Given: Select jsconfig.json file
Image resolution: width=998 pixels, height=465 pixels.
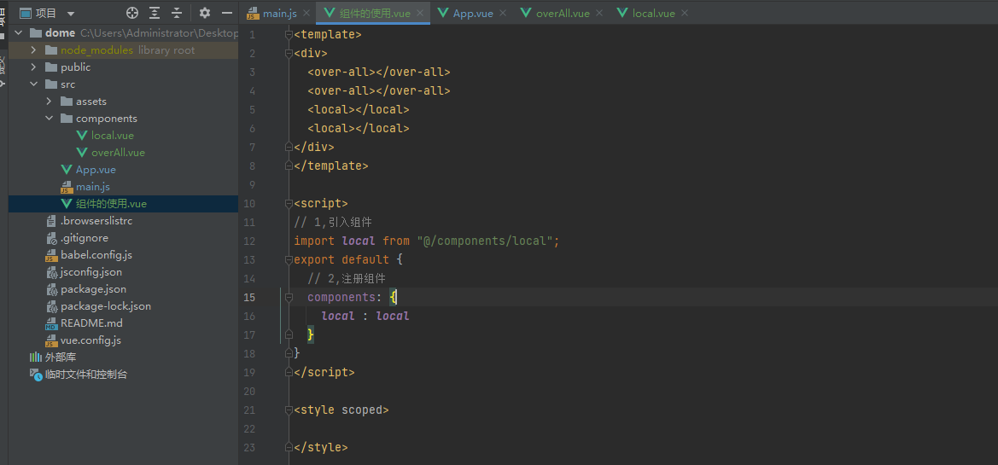Looking at the screenshot, I should coord(91,272).
